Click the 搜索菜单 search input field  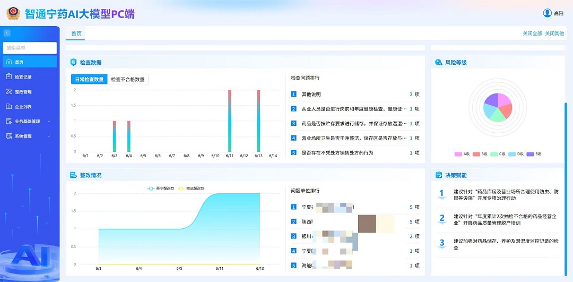[30, 48]
